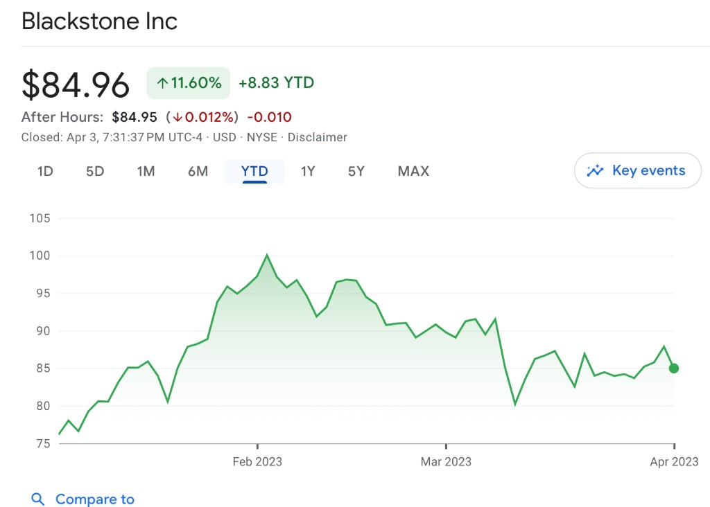The height and width of the screenshot is (507, 710).
Task: Click the Mar 2023 axis marker
Action: 446,461
